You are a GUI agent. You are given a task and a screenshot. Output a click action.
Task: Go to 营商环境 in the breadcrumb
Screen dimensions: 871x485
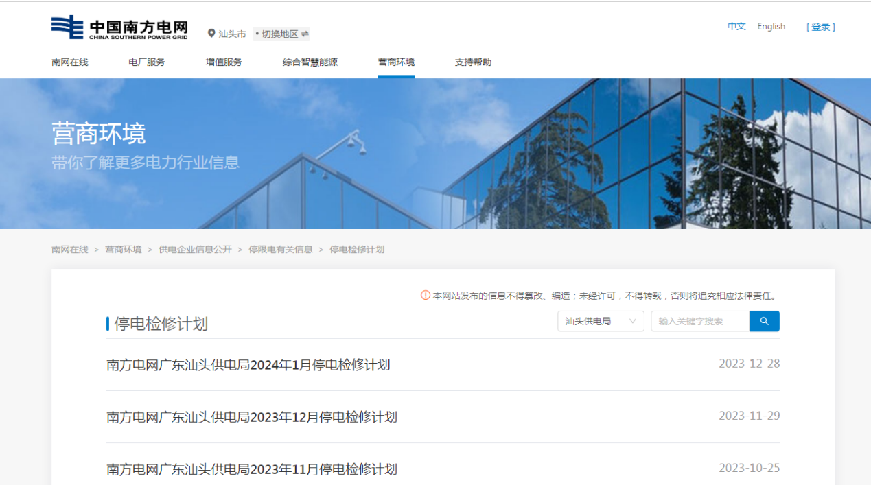point(124,250)
